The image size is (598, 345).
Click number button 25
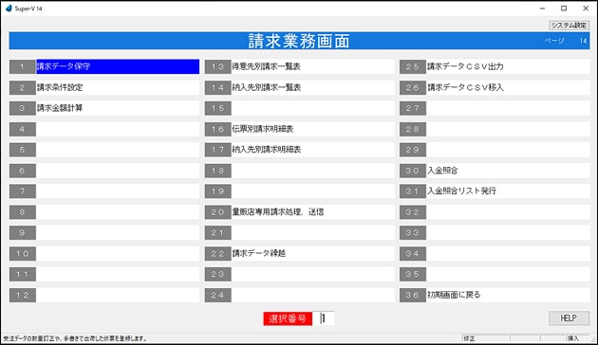[x=413, y=66]
